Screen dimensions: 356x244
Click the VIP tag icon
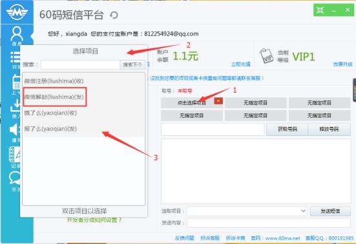coord(266,56)
